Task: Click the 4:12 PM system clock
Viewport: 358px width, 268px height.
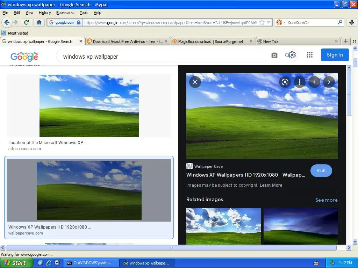Action: pos(345,263)
